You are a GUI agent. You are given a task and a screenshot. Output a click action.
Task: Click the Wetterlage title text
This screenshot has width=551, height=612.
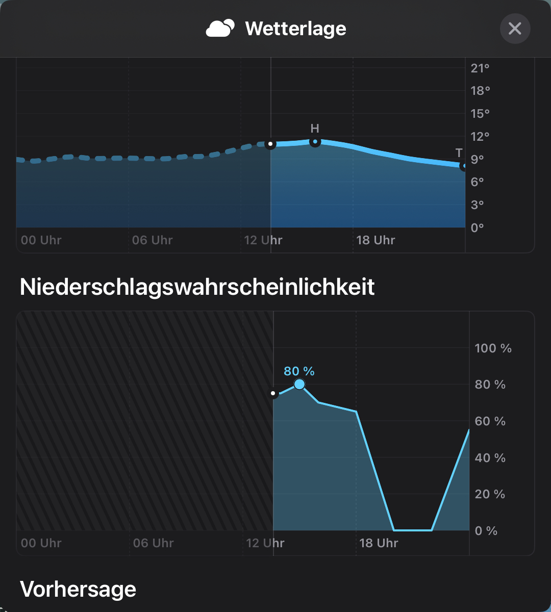pyautogui.click(x=295, y=29)
